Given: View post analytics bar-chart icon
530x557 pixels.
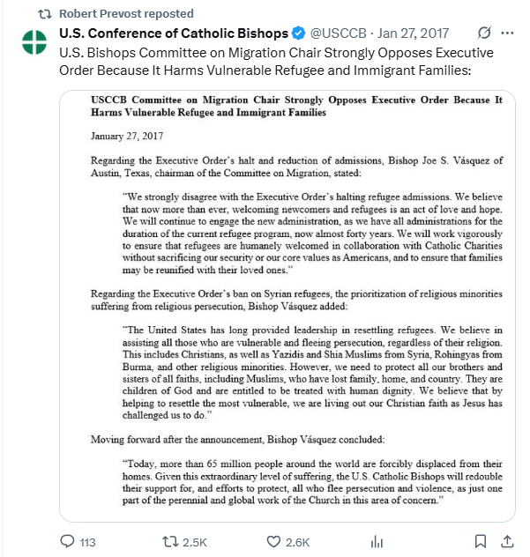Looking at the screenshot, I should tap(377, 542).
